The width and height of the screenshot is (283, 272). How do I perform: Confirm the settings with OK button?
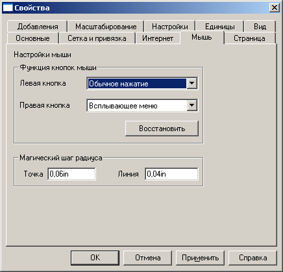pyautogui.click(x=95, y=258)
